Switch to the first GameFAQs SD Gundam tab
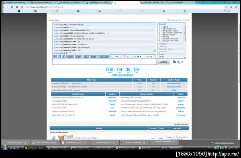This screenshot has height=158, width=241. [x=71, y=3]
